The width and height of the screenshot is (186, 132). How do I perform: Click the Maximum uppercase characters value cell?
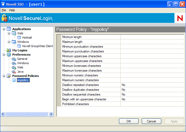(152, 61)
